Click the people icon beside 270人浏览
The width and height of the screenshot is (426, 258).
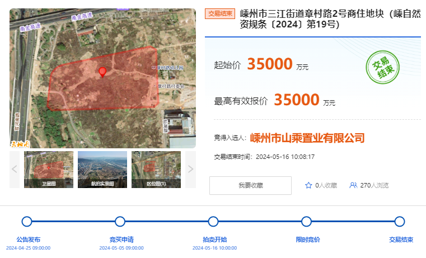(x=353, y=185)
